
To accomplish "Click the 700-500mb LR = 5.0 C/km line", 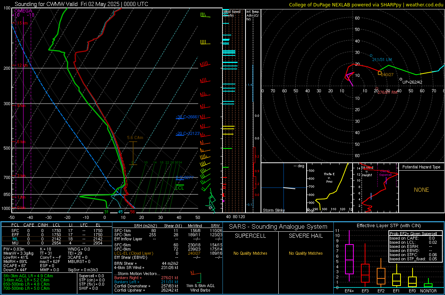I will [26, 288].
